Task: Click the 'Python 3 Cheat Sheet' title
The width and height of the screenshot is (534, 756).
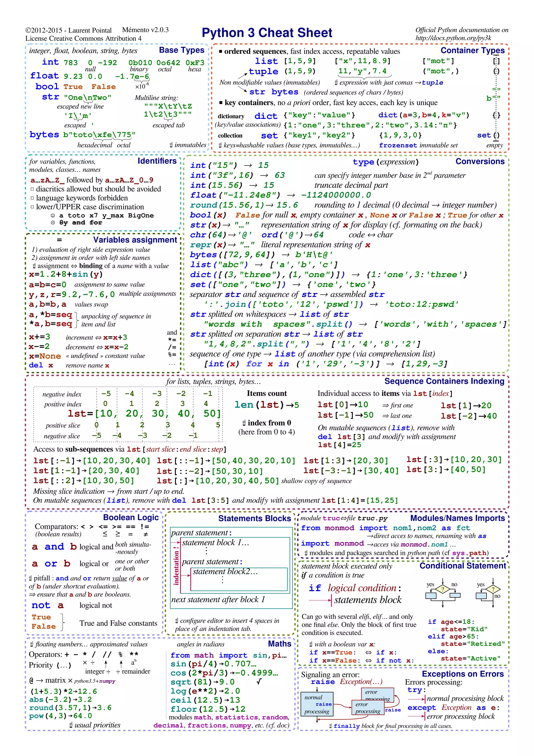Action: [267, 33]
